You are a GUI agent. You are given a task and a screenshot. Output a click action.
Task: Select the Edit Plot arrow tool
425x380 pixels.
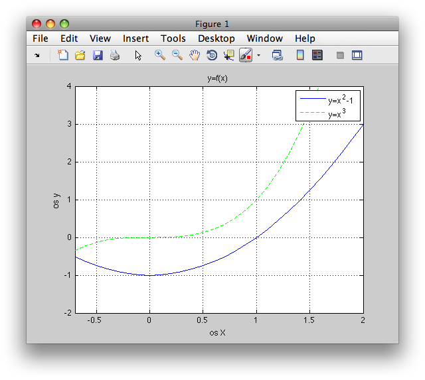coord(138,55)
